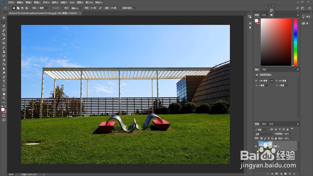
Task: Select the Rectangle shape tool
Action: [x=4, y=90]
